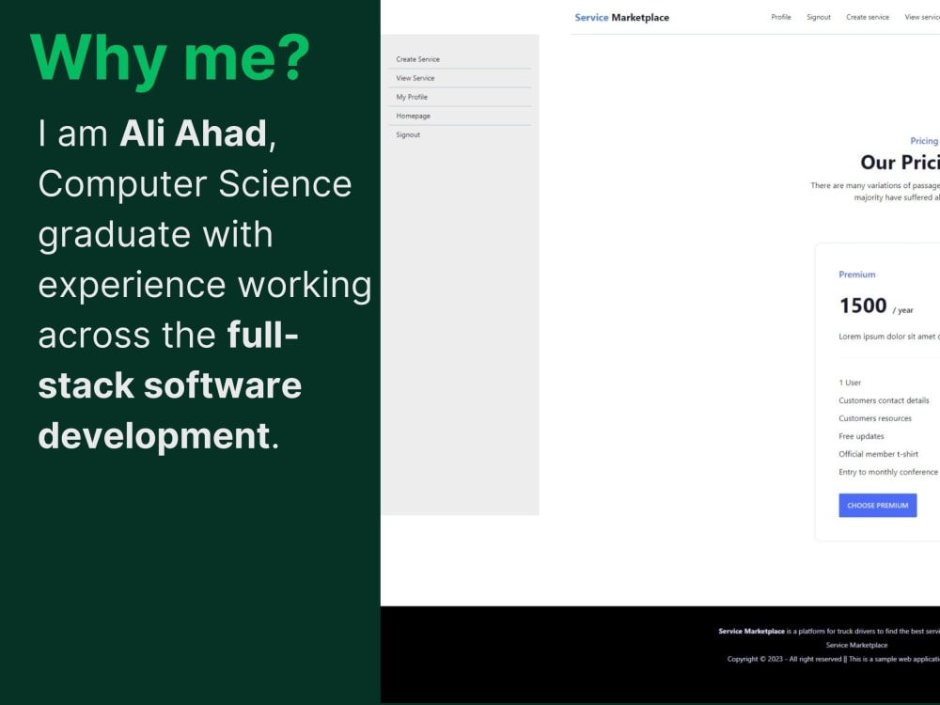Click Customers contact details in the plan
Screen dimensions: 940x705
point(884,400)
